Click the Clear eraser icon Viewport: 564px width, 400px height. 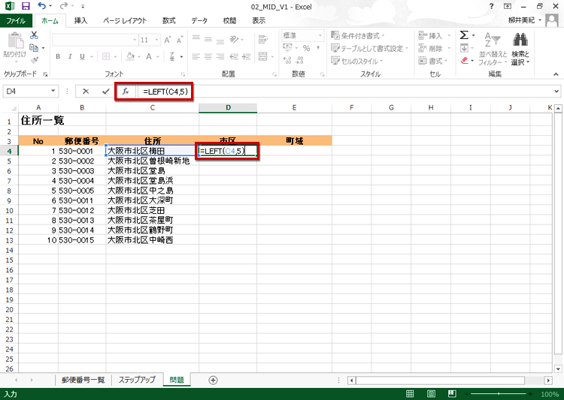(465, 60)
